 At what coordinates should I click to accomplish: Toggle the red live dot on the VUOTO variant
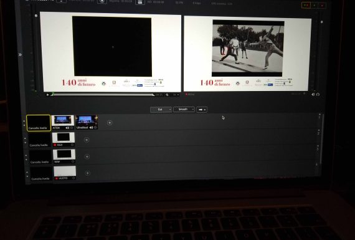[57, 178]
